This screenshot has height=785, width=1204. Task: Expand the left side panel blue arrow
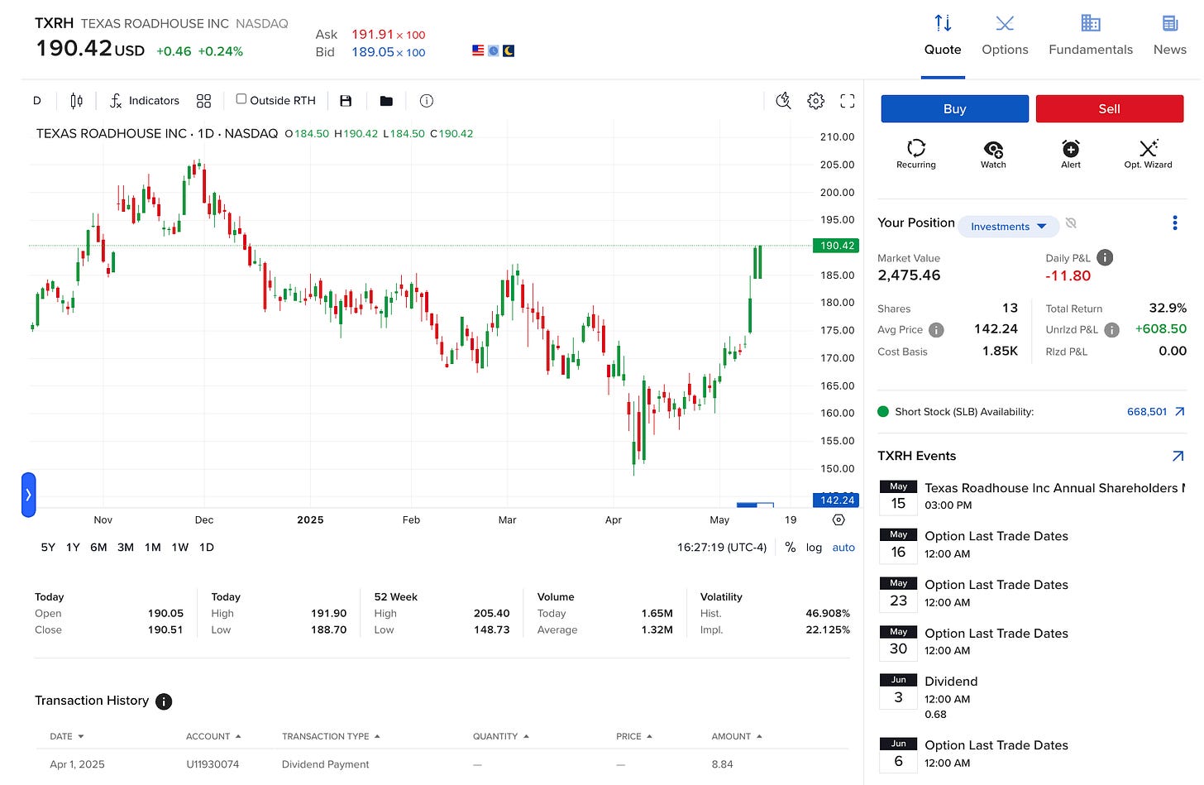(28, 495)
